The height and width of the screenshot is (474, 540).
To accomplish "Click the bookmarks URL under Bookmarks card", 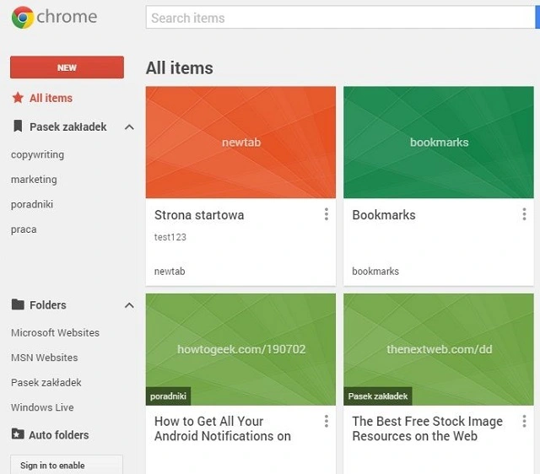I will [x=375, y=272].
